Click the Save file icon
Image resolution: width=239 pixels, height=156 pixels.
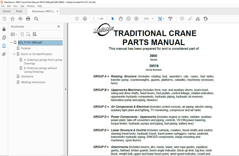5,19
